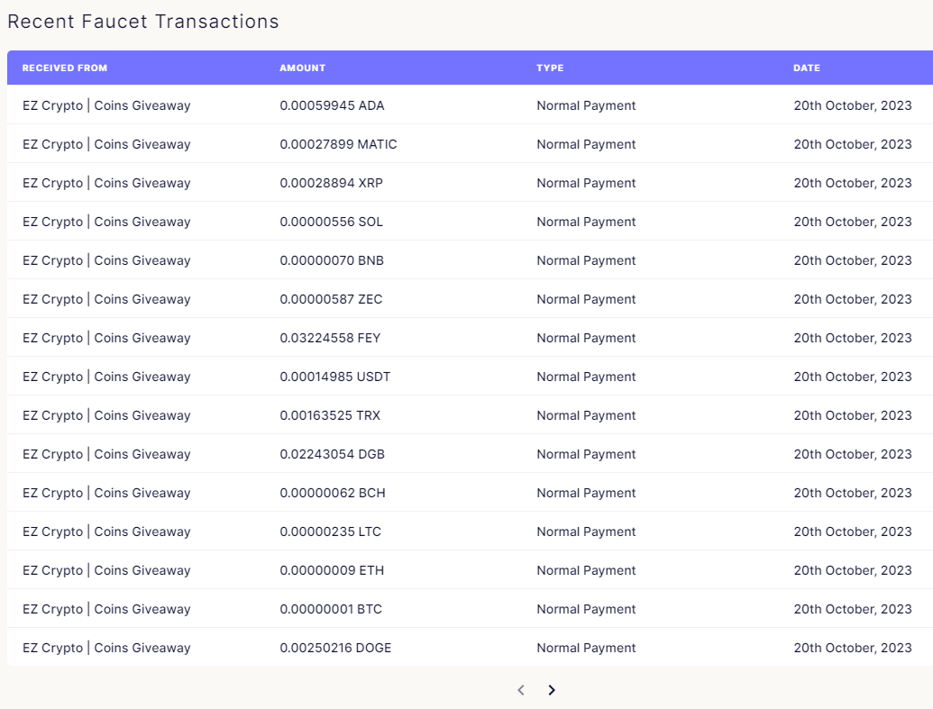
Task: Click EZ Crypto sender in the SOL row
Action: 106,222
